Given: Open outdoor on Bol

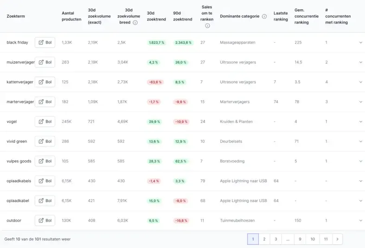Looking at the screenshot, I should tap(45, 221).
